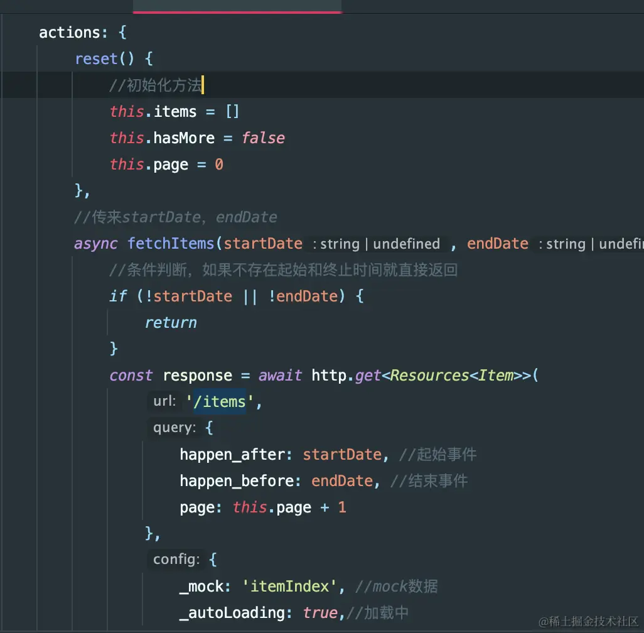The height and width of the screenshot is (633, 644).
Task: Click the comment '//条件判断' line
Action: click(x=283, y=269)
